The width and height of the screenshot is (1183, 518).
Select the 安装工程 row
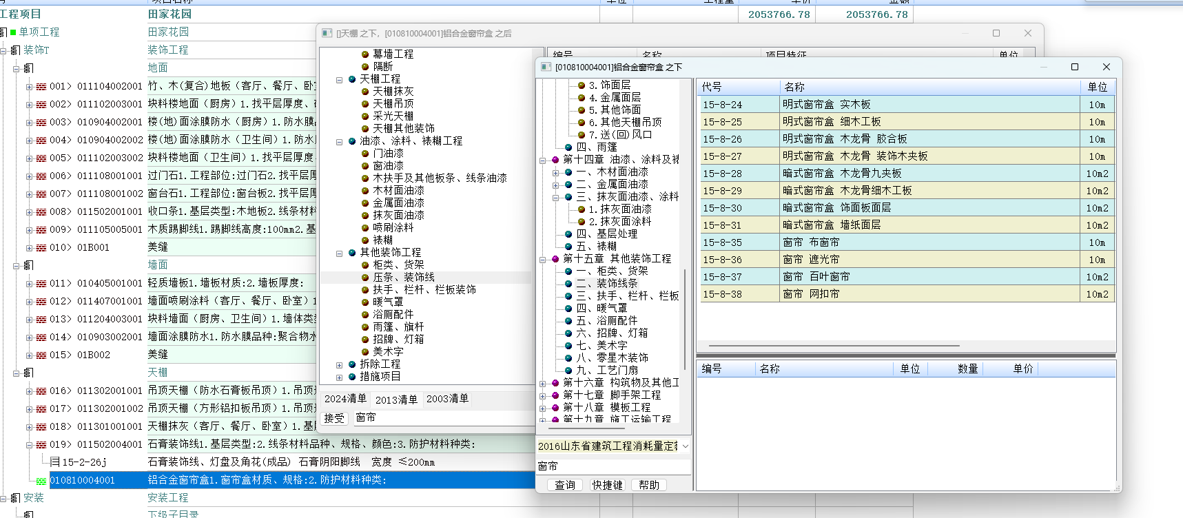(167, 498)
